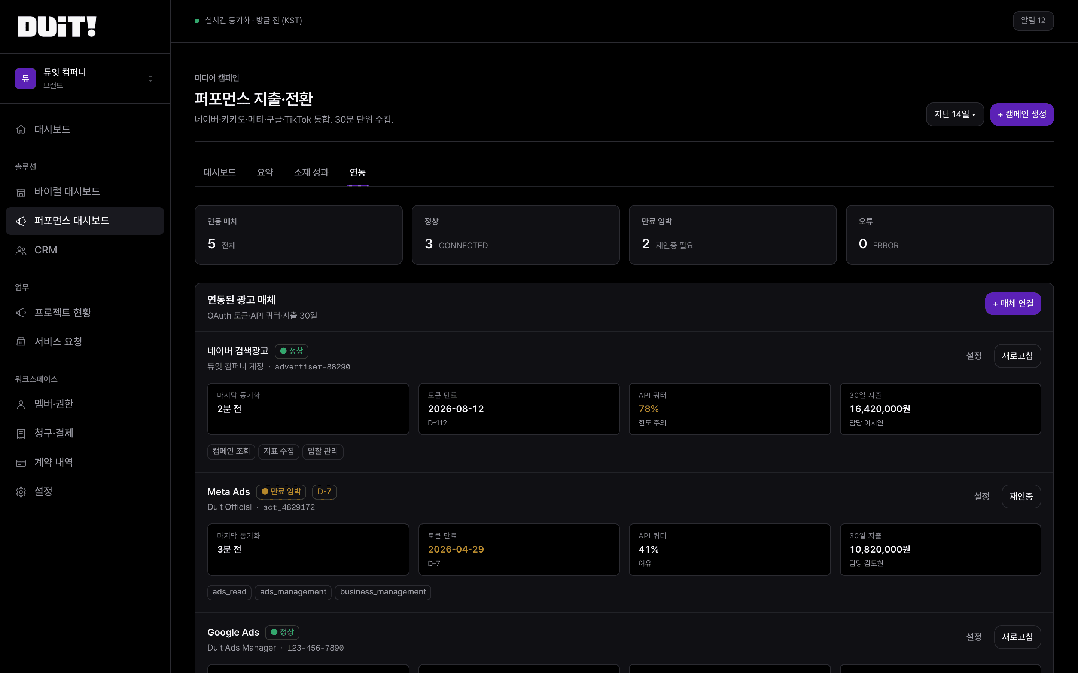Select the 연동 tab
Viewport: 1078px width, 673px height.
(358, 172)
